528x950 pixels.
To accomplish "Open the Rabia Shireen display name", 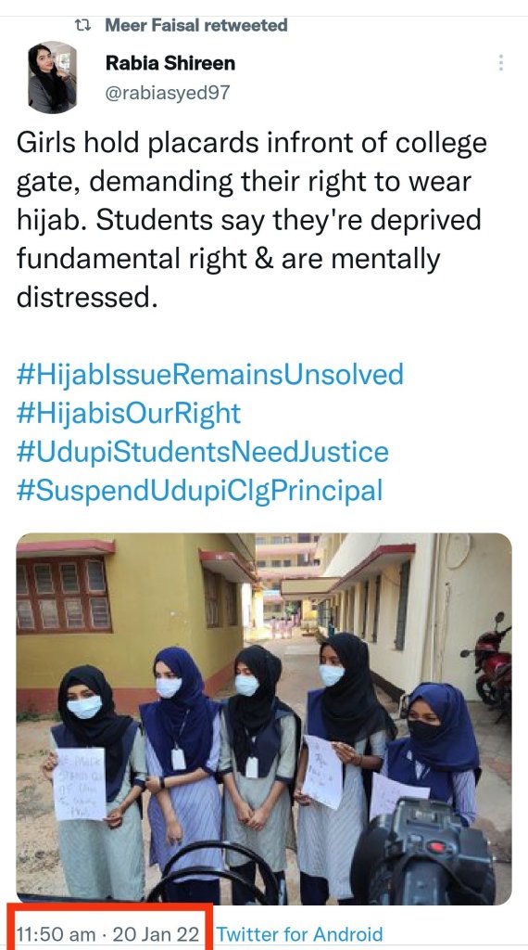I will coord(170,63).
